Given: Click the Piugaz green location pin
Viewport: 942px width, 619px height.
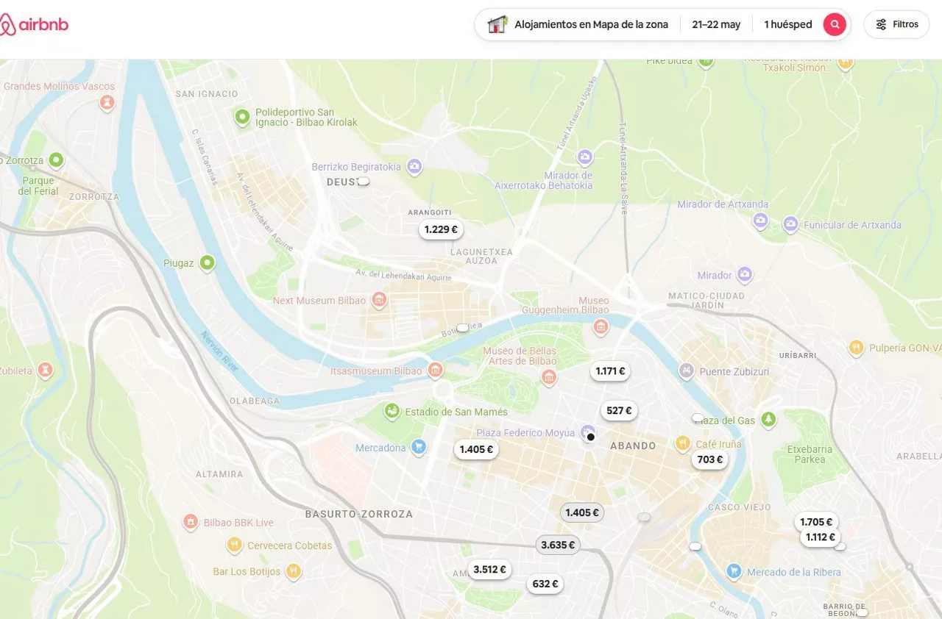Looking at the screenshot, I should click(x=208, y=262).
